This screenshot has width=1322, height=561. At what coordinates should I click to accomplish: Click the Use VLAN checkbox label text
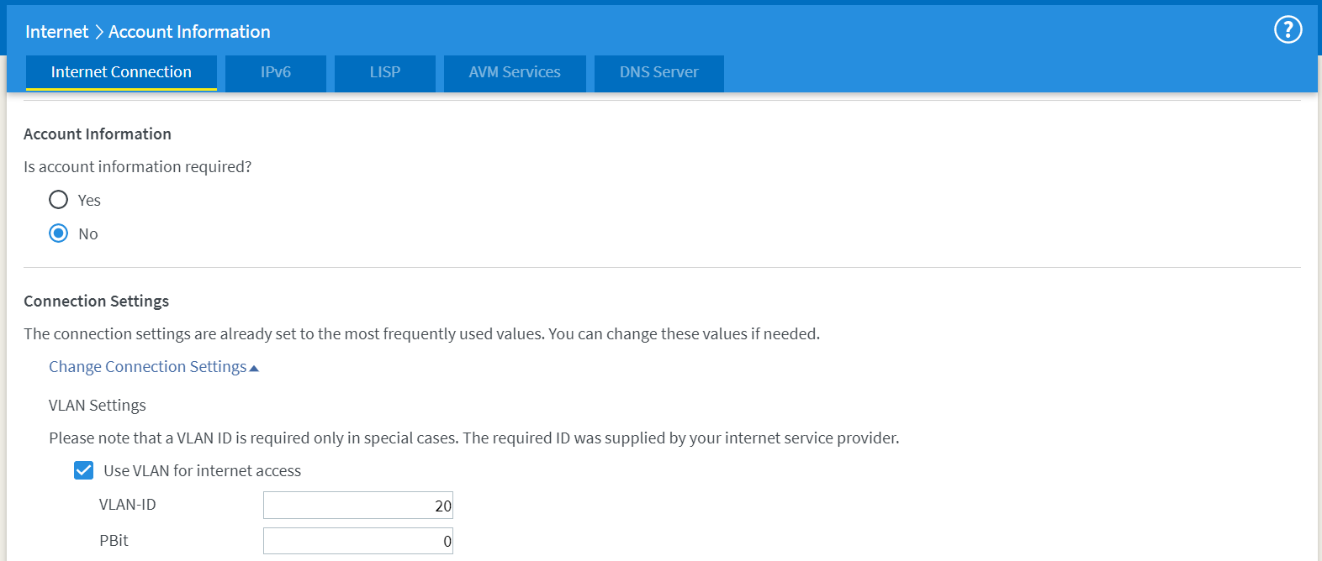pos(202,471)
